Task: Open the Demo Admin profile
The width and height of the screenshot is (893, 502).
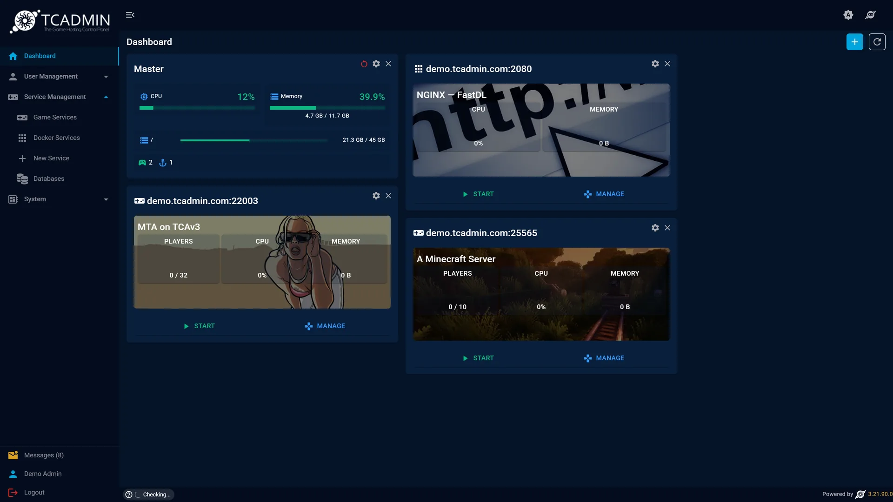Action: click(x=59, y=474)
